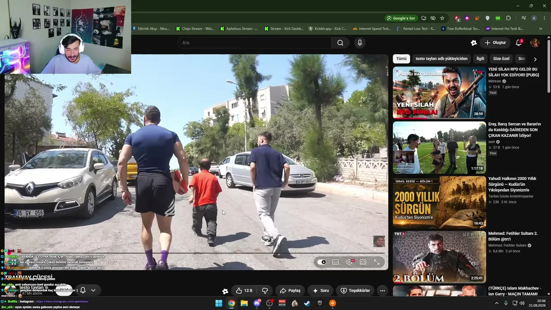This screenshot has width=551, height=310.
Task: Click the 'Paylaş' share button
Action: point(290,291)
